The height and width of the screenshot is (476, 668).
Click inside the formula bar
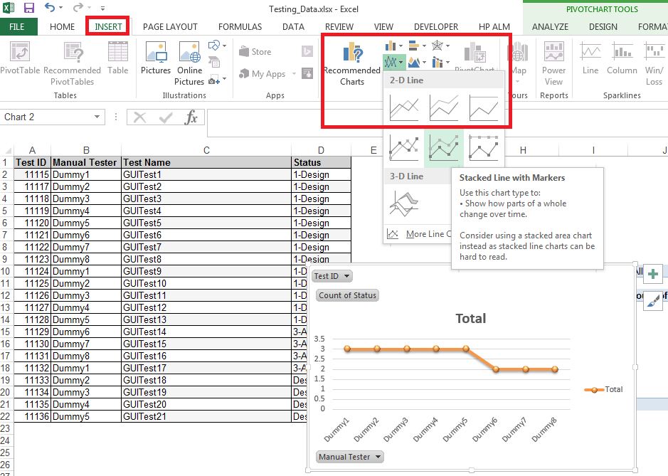click(x=437, y=123)
